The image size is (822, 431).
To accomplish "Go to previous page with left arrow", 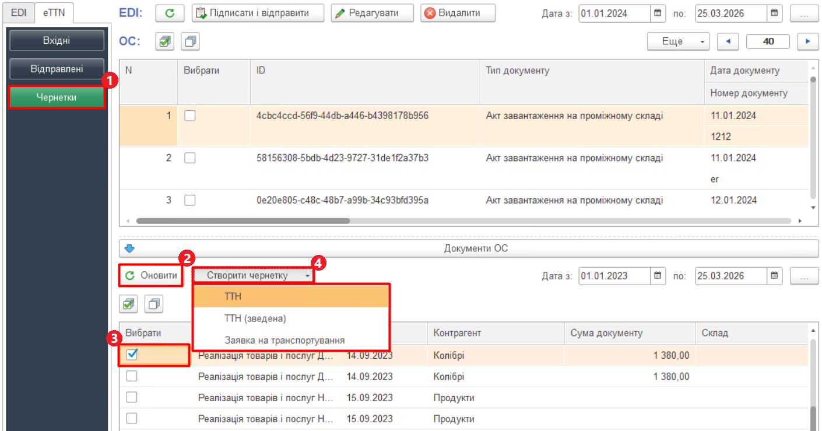I will point(728,41).
